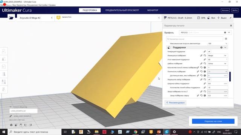
Task: Reset the Размещение поддержек setting
Action: click(205, 55)
